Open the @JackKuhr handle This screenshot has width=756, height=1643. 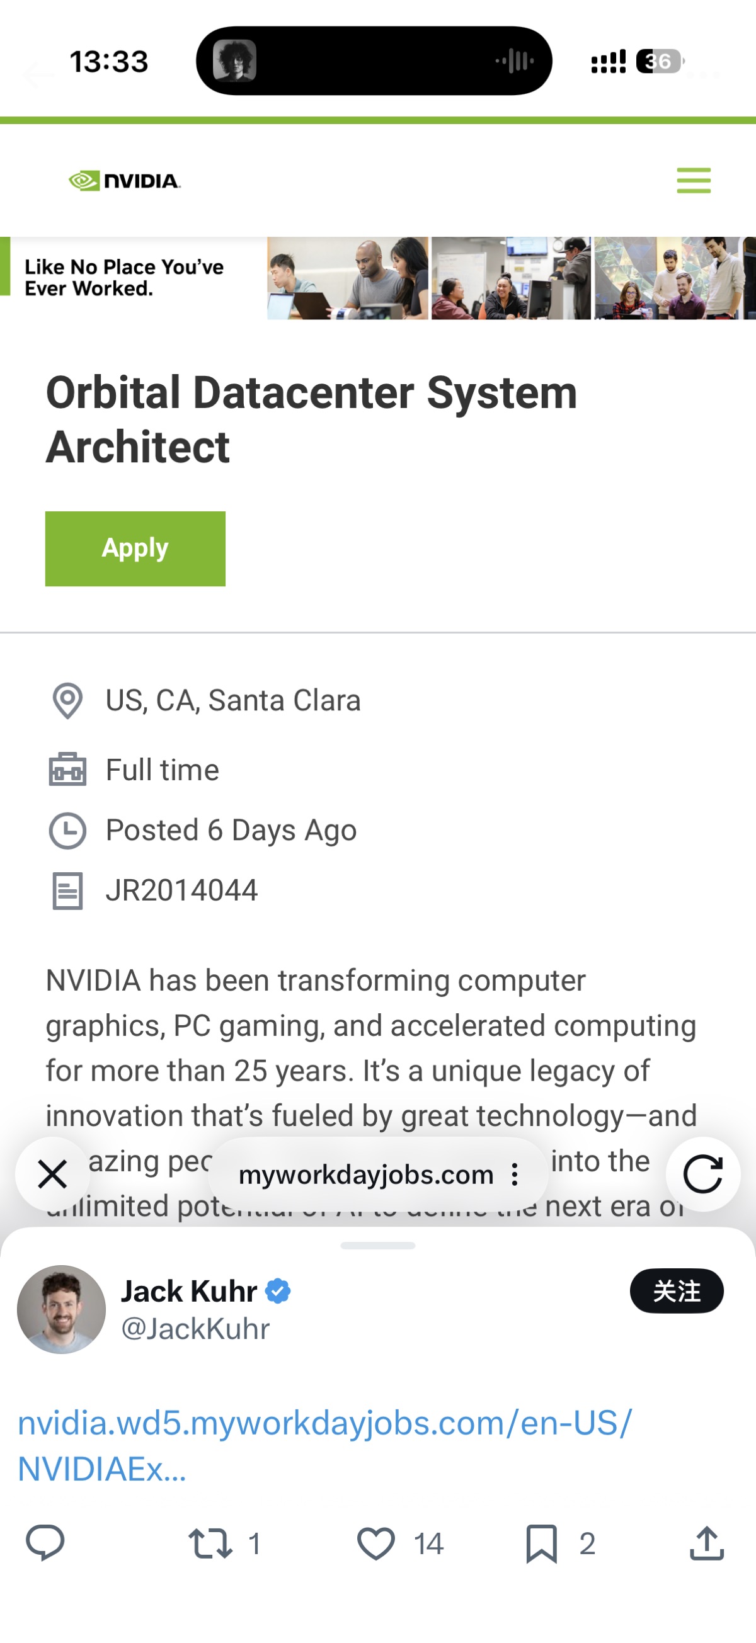(195, 1329)
